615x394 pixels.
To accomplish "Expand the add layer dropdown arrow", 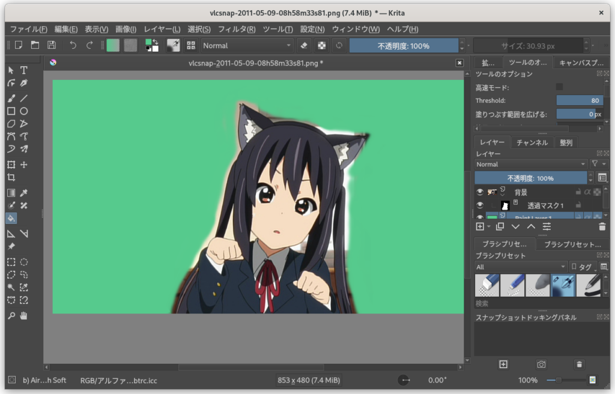I will (x=489, y=226).
